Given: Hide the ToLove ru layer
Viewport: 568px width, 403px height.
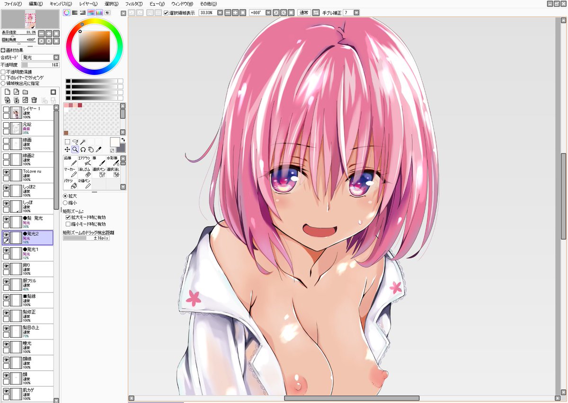Looking at the screenshot, I should click(x=7, y=172).
